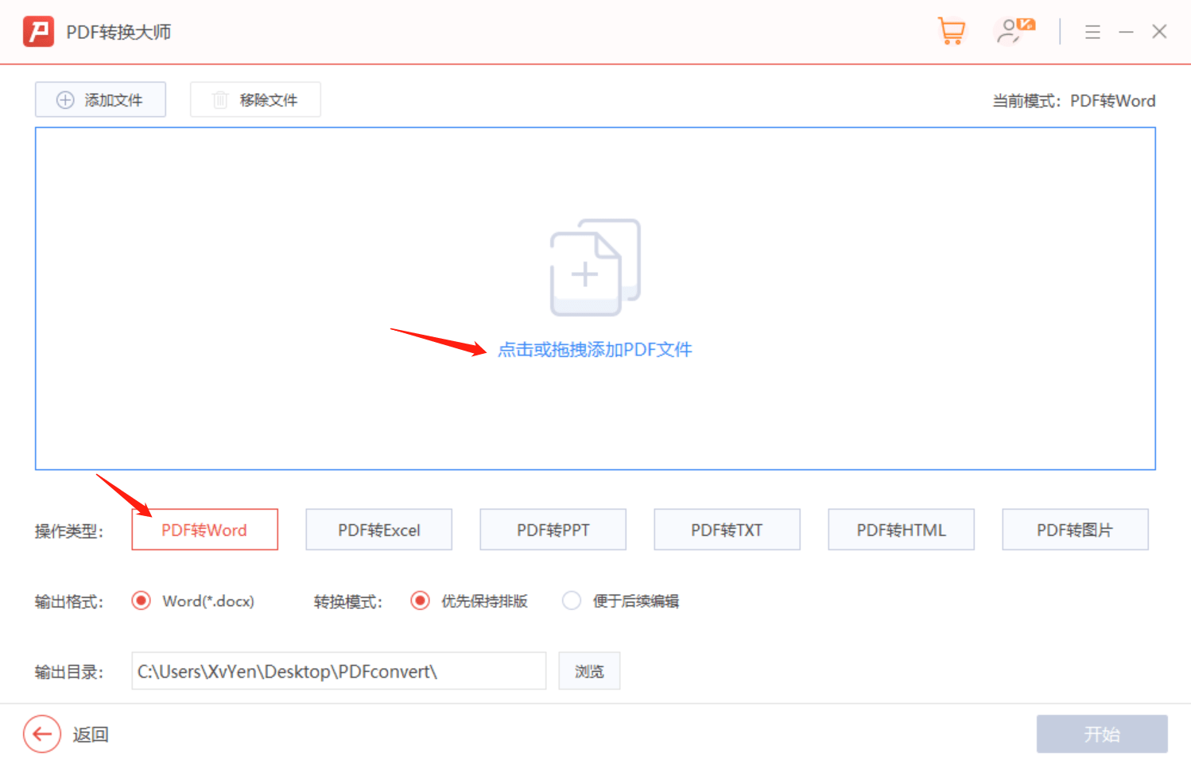Screen dimensions: 1191x761
Task: Open the hamburger menu icon
Action: 1092,32
